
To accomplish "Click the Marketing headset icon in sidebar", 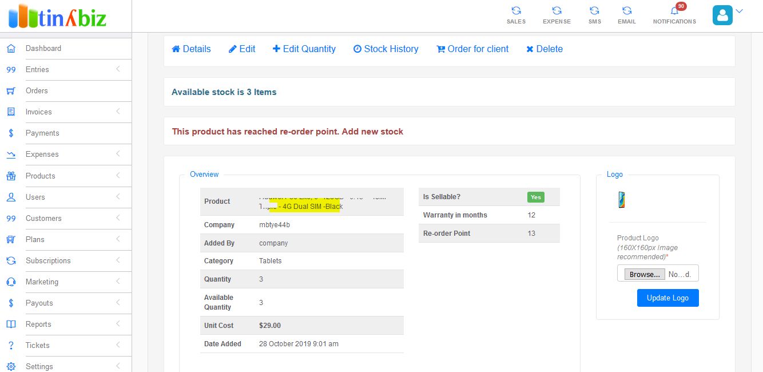I will (11, 282).
